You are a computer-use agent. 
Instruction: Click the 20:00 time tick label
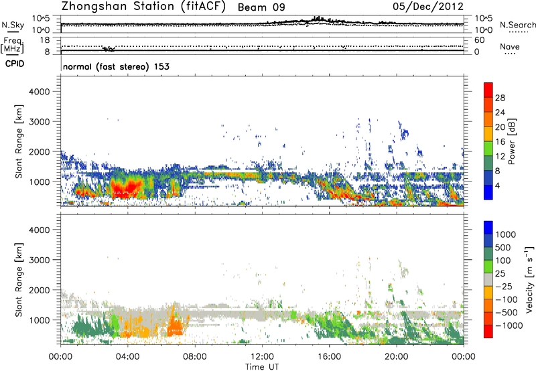coord(397,357)
